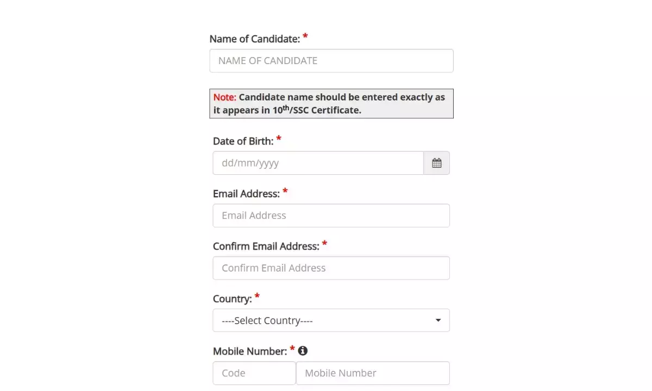Focus the Mobile Number text box
This screenshot has height=391, width=652.
pyautogui.click(x=373, y=373)
